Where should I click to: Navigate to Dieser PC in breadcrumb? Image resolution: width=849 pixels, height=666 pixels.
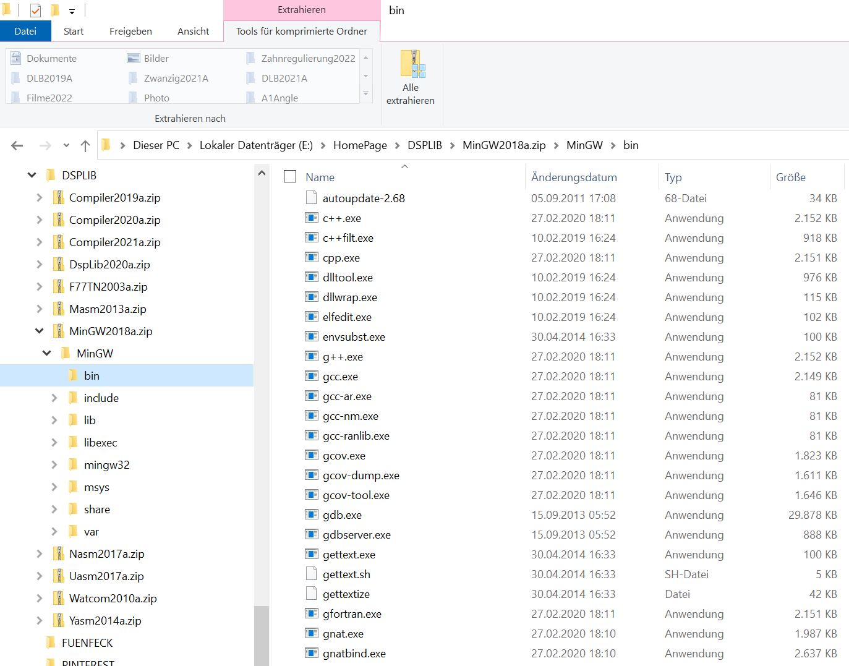156,145
